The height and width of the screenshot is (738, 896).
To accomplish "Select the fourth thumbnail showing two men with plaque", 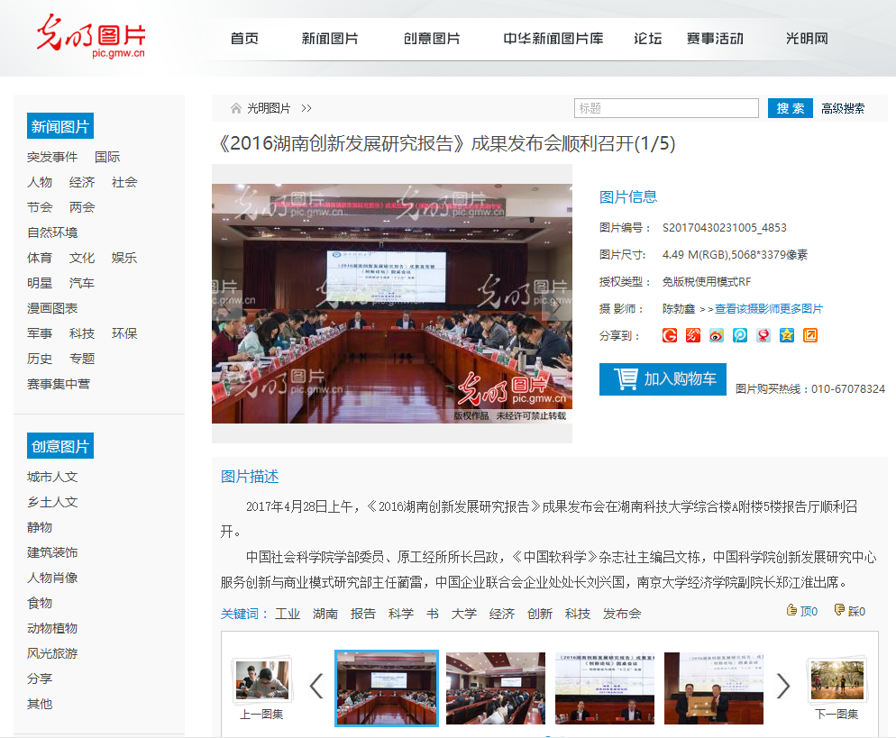I will (x=713, y=688).
